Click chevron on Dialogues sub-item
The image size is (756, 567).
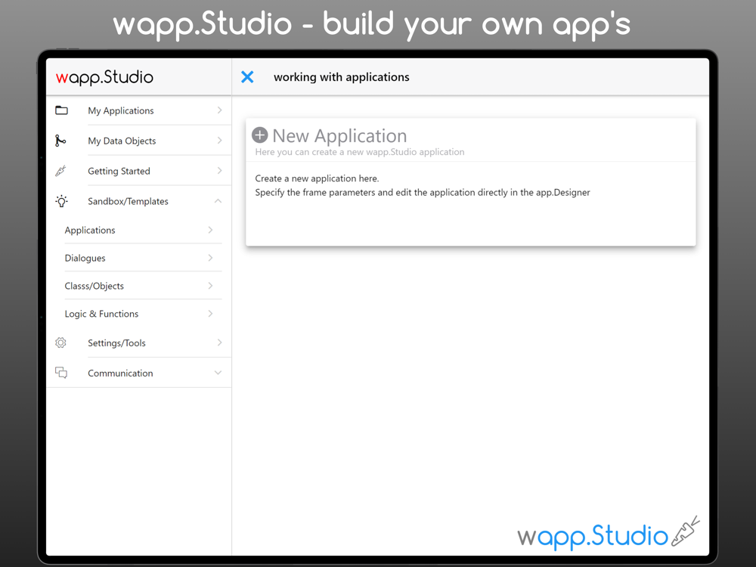pos(210,258)
